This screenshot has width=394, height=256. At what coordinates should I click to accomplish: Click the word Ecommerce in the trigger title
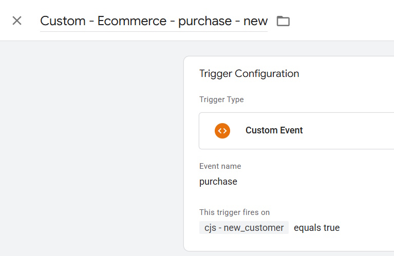(132, 21)
